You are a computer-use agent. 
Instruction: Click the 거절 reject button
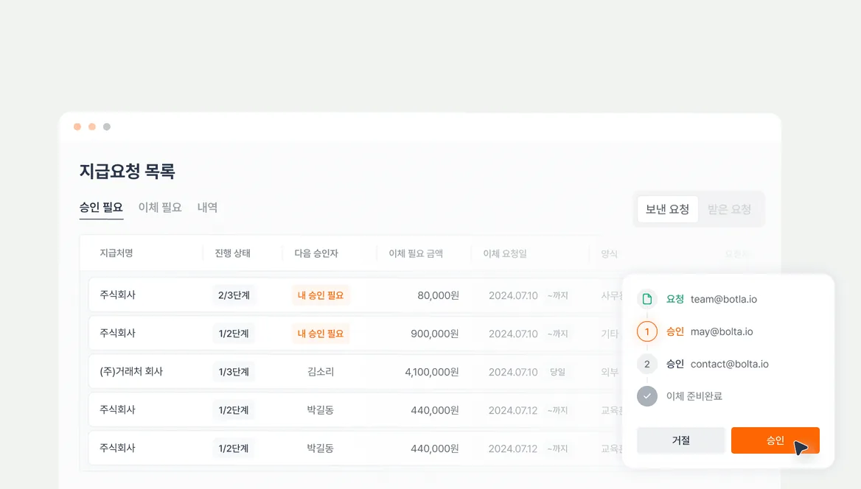681,440
